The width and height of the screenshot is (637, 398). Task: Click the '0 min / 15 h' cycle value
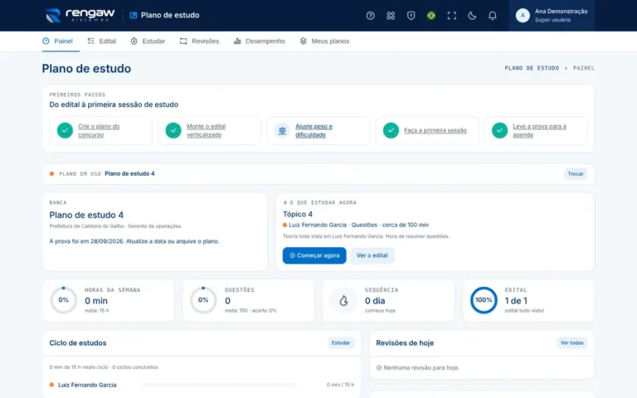(340, 385)
